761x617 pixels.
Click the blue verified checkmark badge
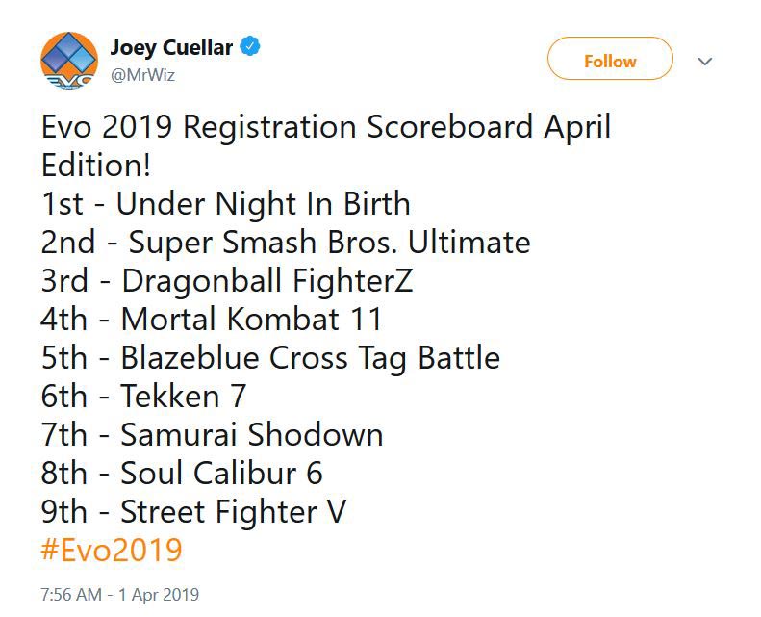click(250, 46)
